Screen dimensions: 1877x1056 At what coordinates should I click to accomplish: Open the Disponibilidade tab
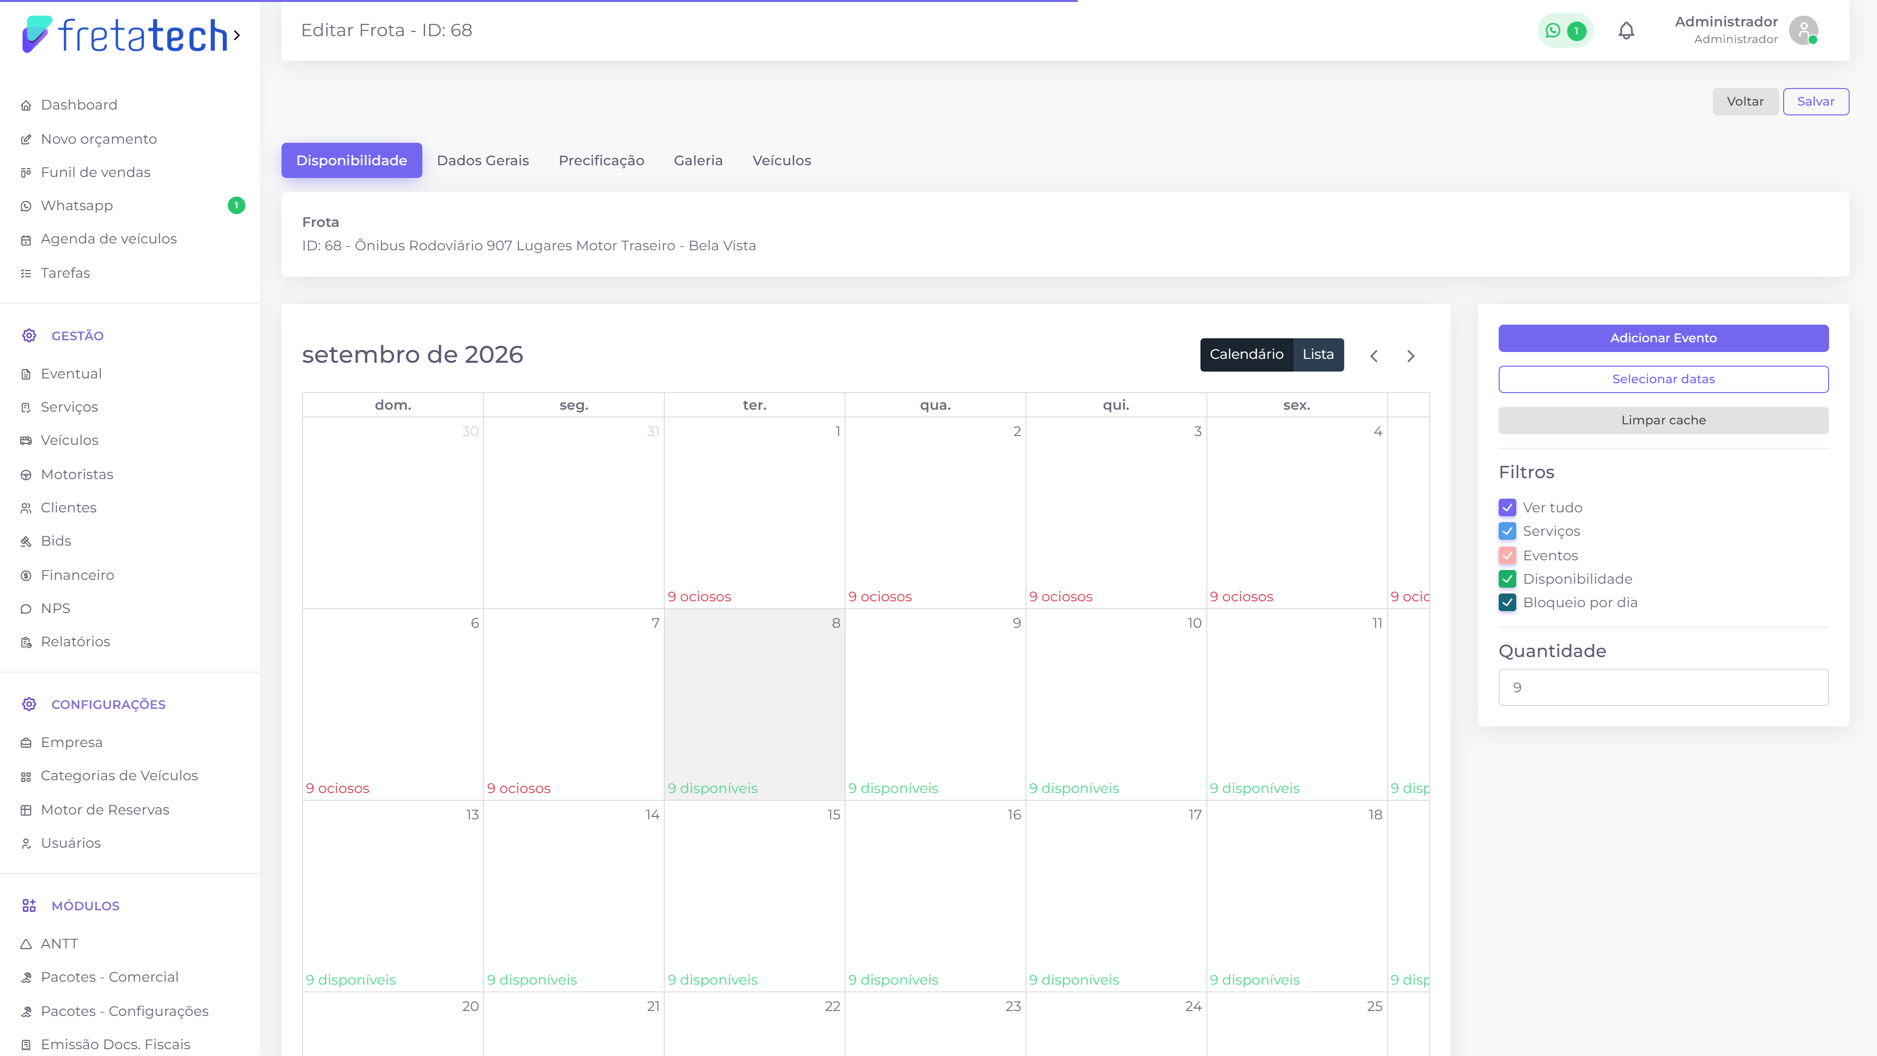pyautogui.click(x=351, y=160)
